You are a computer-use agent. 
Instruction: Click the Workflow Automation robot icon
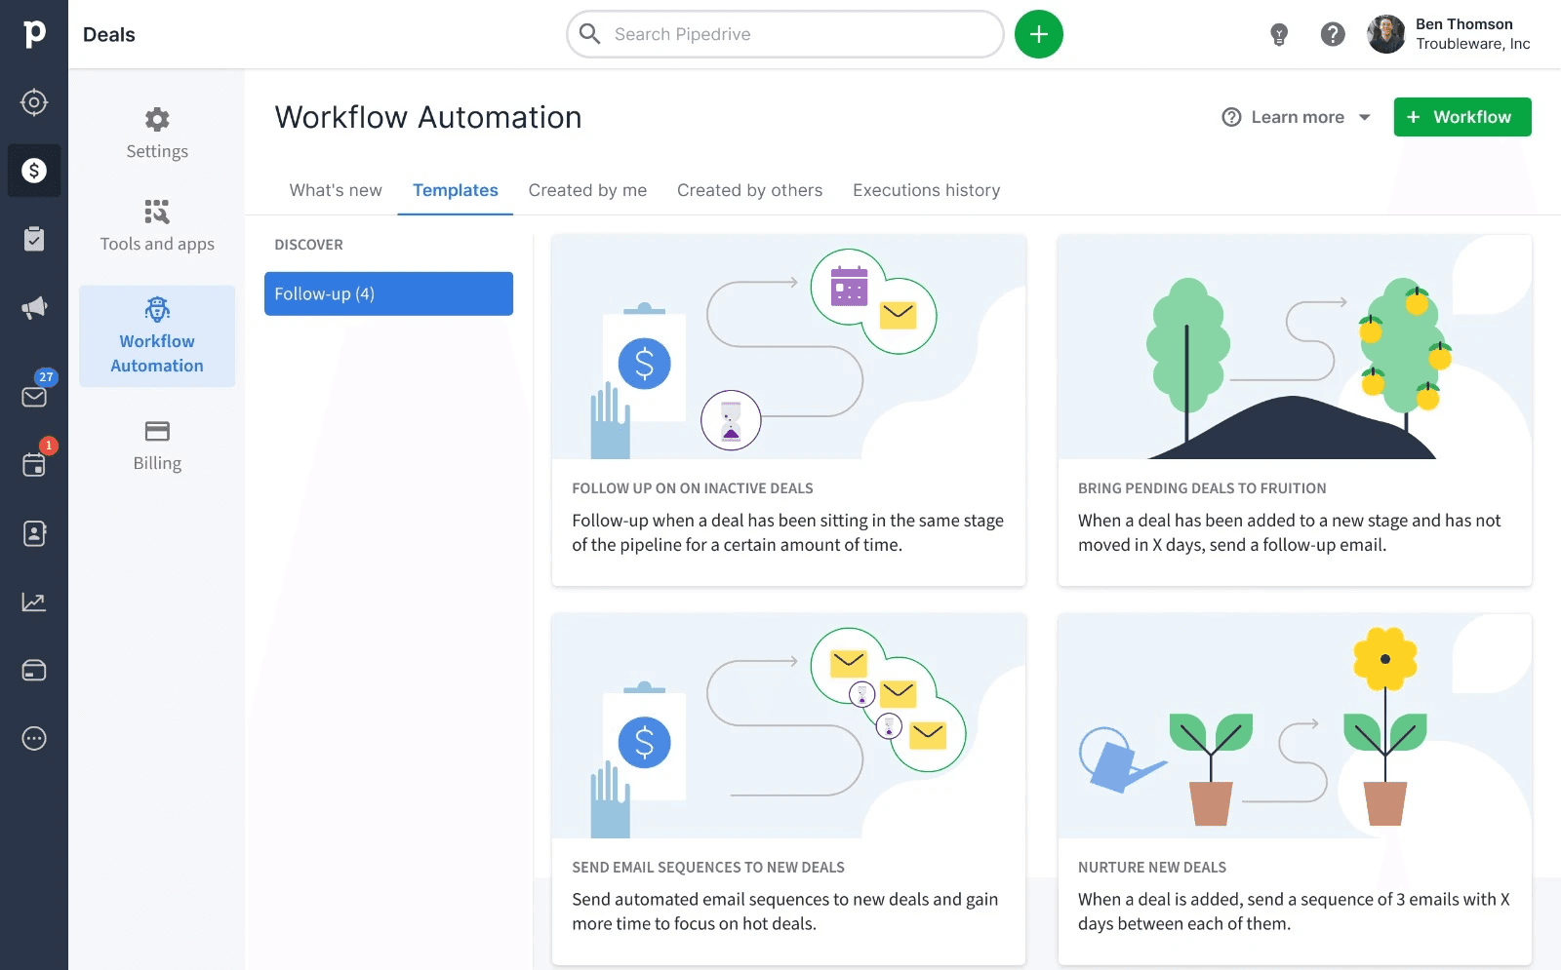[157, 310]
